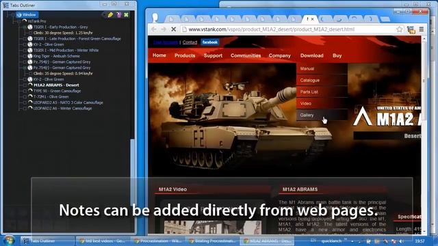The width and height of the screenshot is (438, 246).
Task: Toggle box beside TIGER I Late Production
Action: pyautogui.click(x=25, y=39)
